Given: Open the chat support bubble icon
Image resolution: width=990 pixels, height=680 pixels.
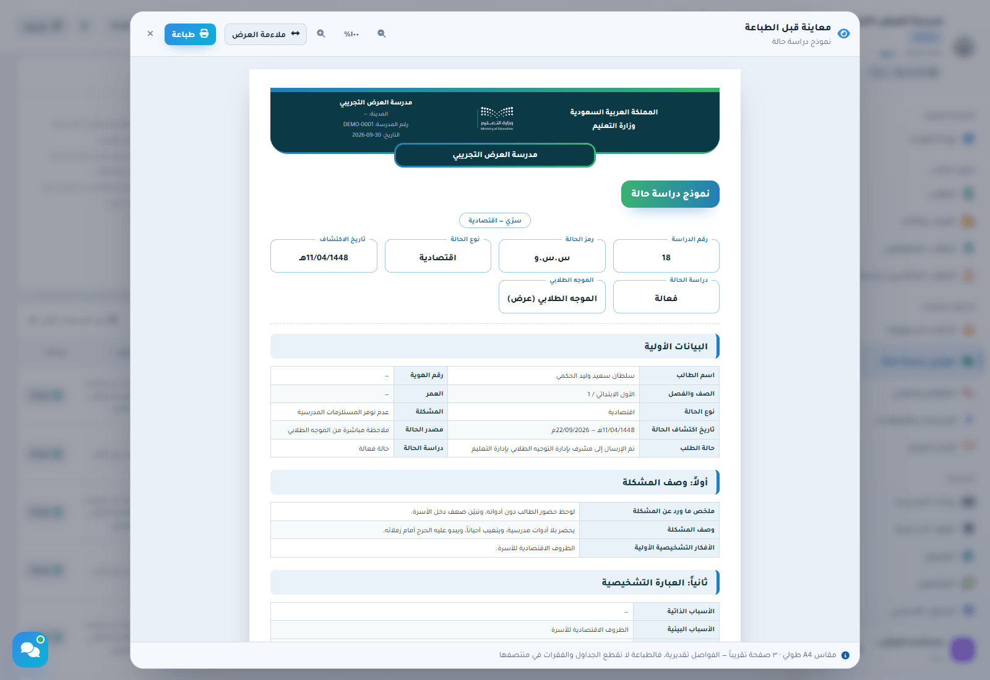Looking at the screenshot, I should click(x=30, y=649).
